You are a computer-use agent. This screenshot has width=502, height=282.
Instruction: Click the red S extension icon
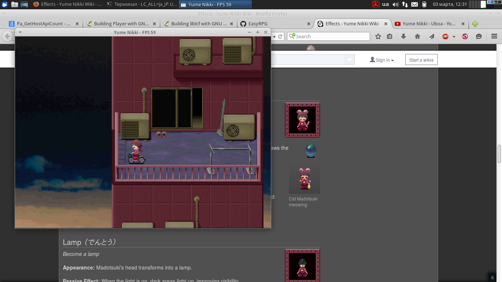[x=465, y=36]
